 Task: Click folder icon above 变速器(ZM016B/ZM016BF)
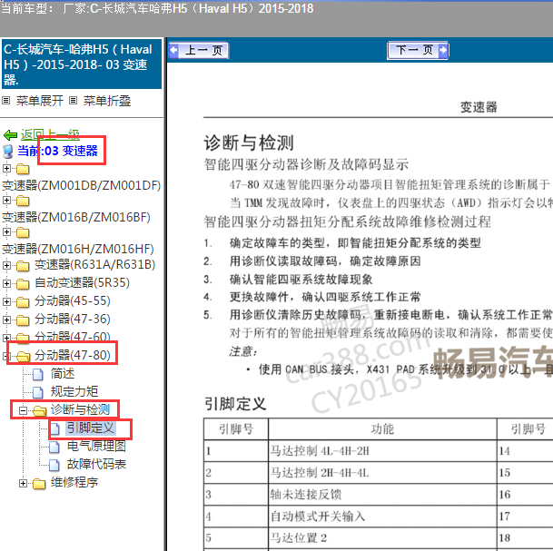point(23,201)
